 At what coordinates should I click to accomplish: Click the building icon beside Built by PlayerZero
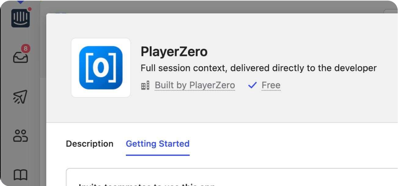tap(145, 85)
